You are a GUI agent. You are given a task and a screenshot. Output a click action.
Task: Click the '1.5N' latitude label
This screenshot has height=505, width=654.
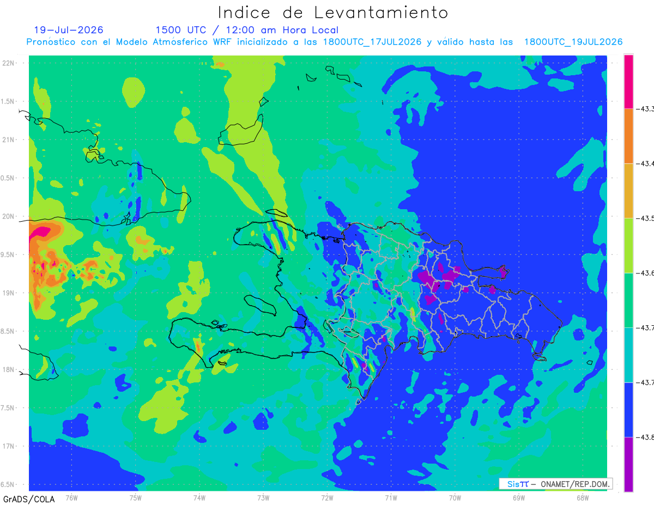[x=8, y=101]
